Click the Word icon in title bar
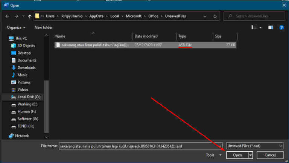 (6, 5)
